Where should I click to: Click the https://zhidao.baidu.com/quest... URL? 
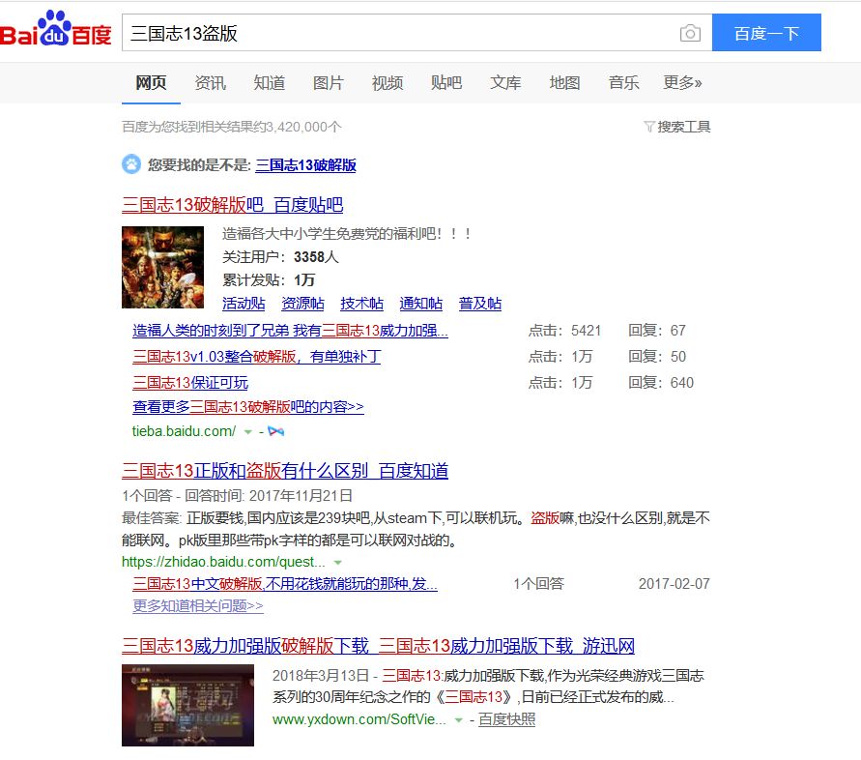[223, 562]
